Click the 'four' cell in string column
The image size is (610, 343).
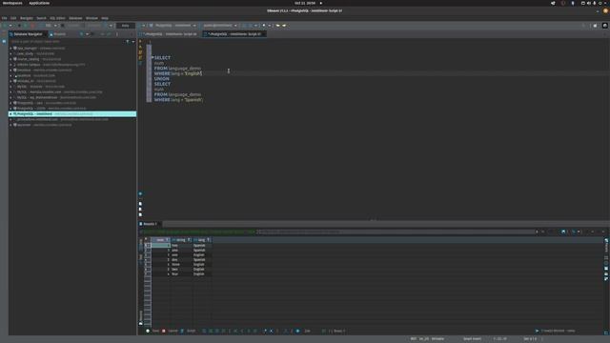point(181,273)
